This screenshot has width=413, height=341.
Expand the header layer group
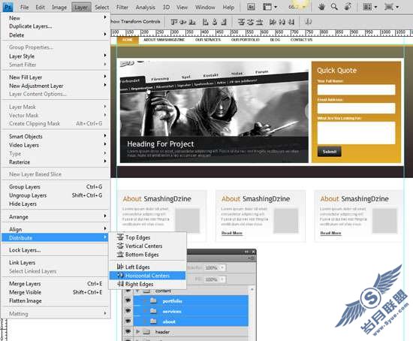[x=137, y=332]
